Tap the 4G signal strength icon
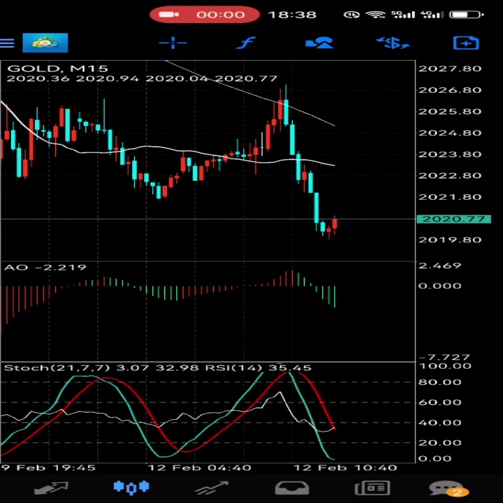503x503 pixels. 432,14
